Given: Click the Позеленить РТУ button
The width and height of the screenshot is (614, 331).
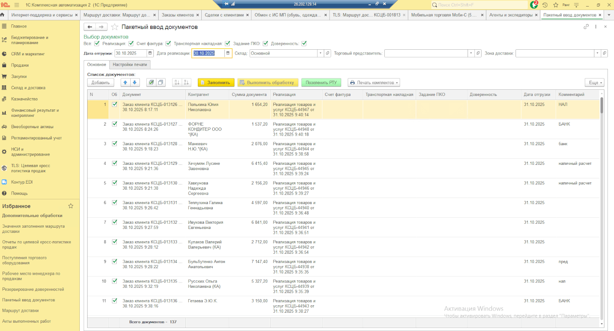Looking at the screenshot, I should click(x=321, y=82).
